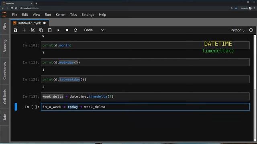257x144 pixels.
Task: Run the selected cell
Action: pos(58,30)
